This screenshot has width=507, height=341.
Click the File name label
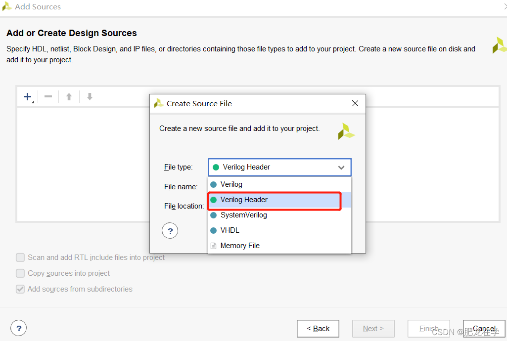point(181,187)
